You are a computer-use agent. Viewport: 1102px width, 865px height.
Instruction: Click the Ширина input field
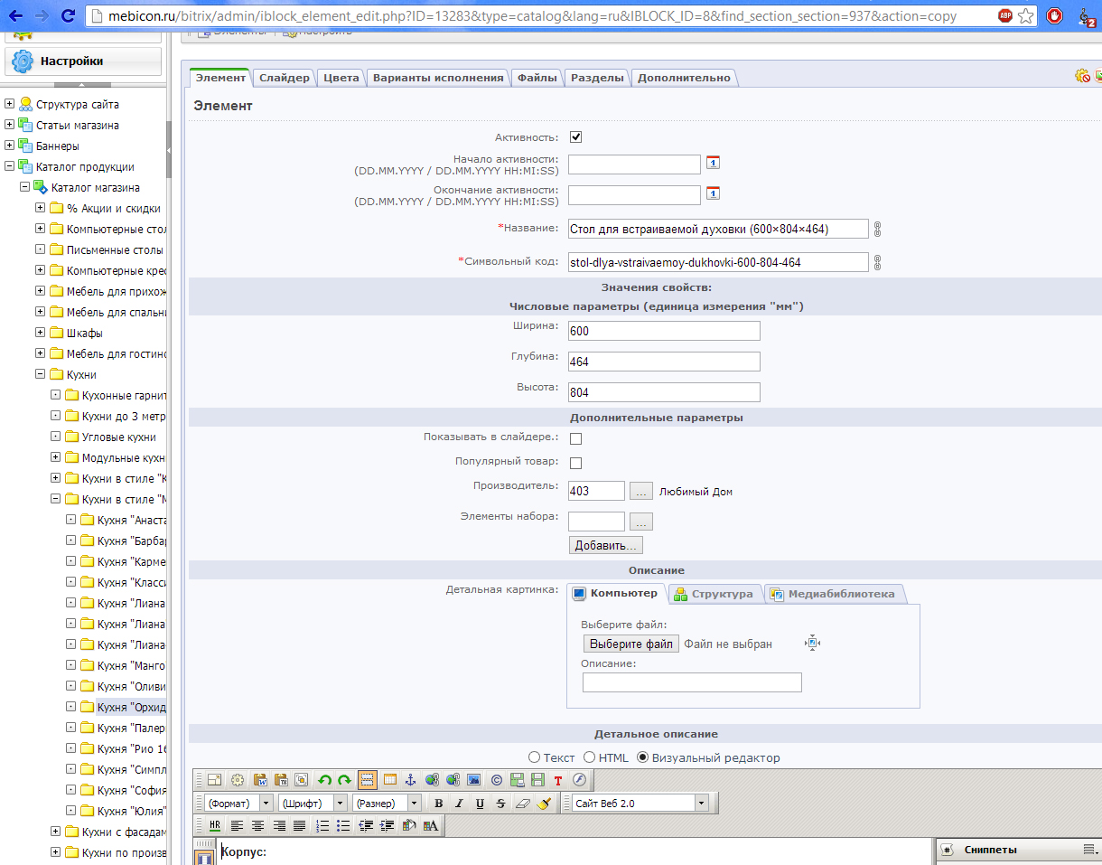(x=664, y=331)
